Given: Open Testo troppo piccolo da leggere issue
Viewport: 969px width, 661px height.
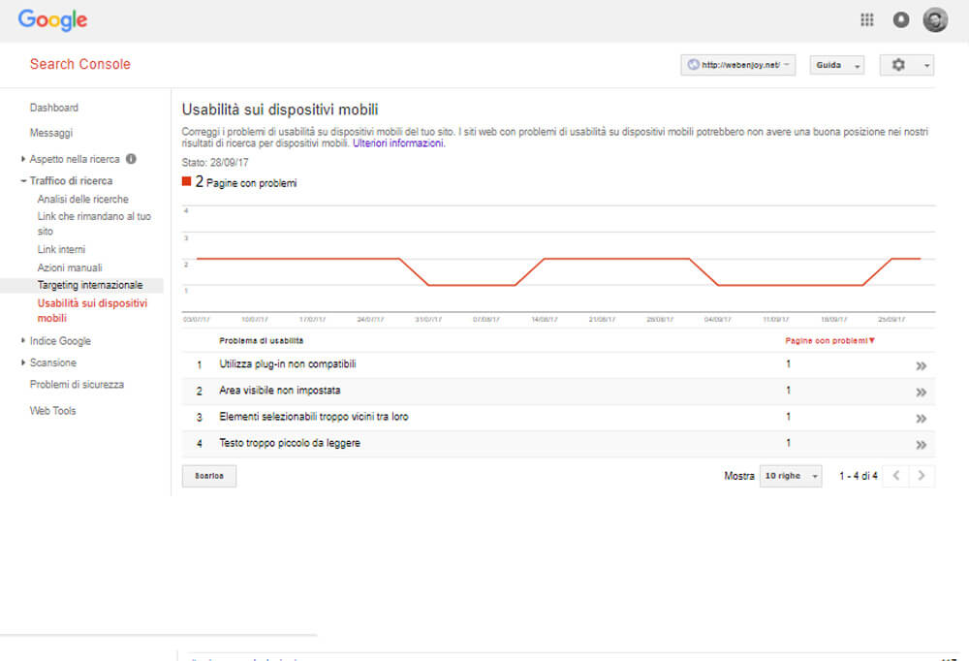Looking at the screenshot, I should [x=290, y=443].
